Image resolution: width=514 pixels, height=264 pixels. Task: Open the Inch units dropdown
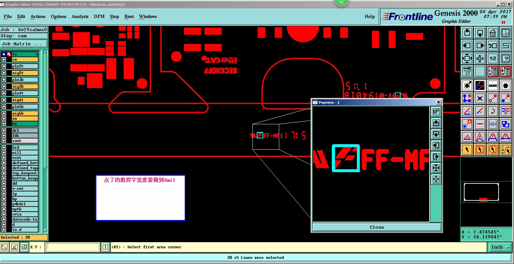coord(500,247)
